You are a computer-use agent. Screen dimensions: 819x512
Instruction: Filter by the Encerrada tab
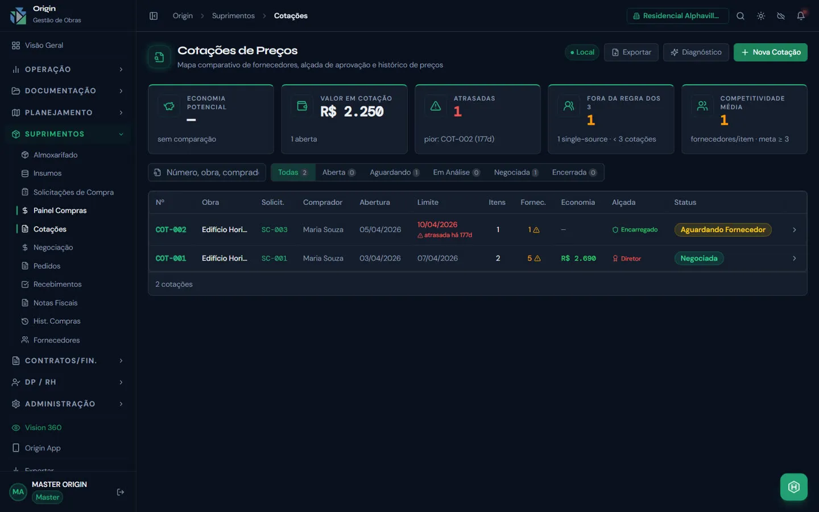(574, 172)
